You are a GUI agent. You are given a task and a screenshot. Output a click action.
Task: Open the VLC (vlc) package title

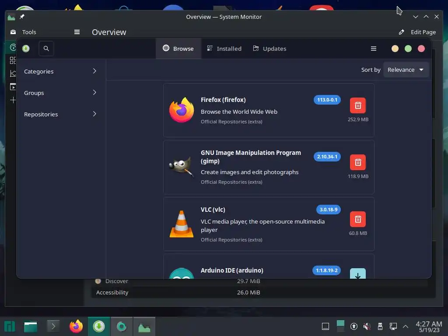[213, 210]
